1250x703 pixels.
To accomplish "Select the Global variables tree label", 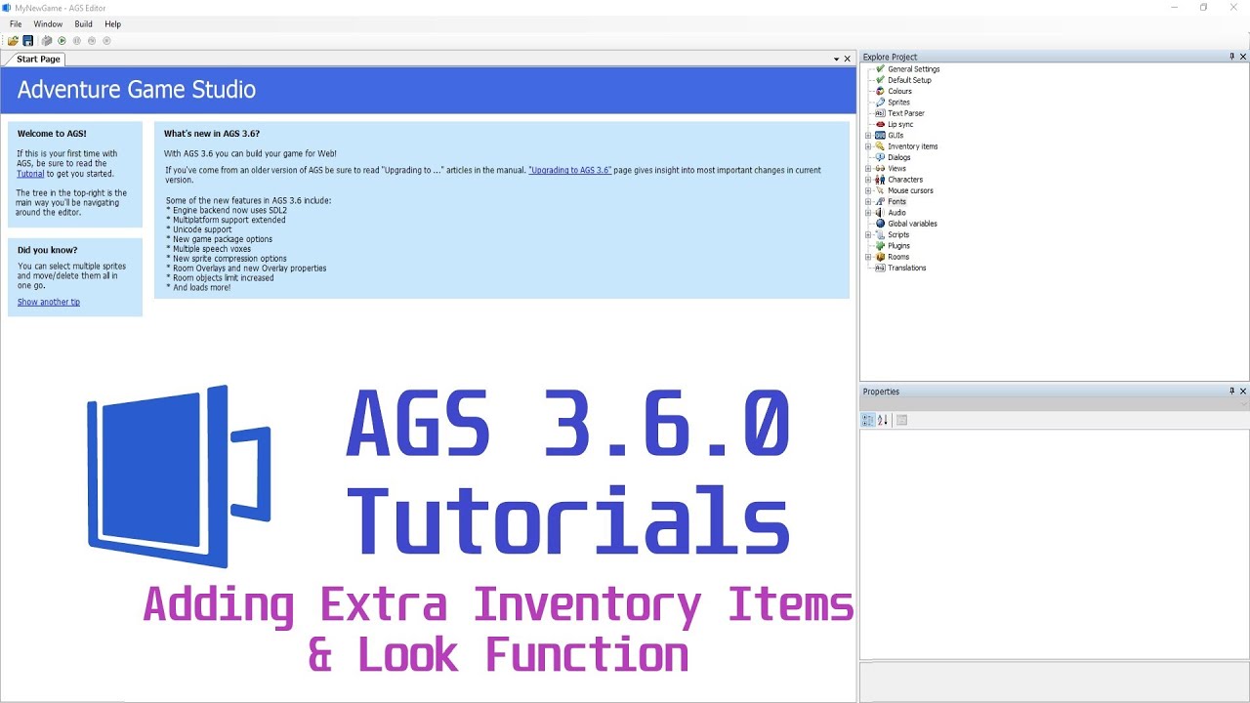I will (x=913, y=224).
